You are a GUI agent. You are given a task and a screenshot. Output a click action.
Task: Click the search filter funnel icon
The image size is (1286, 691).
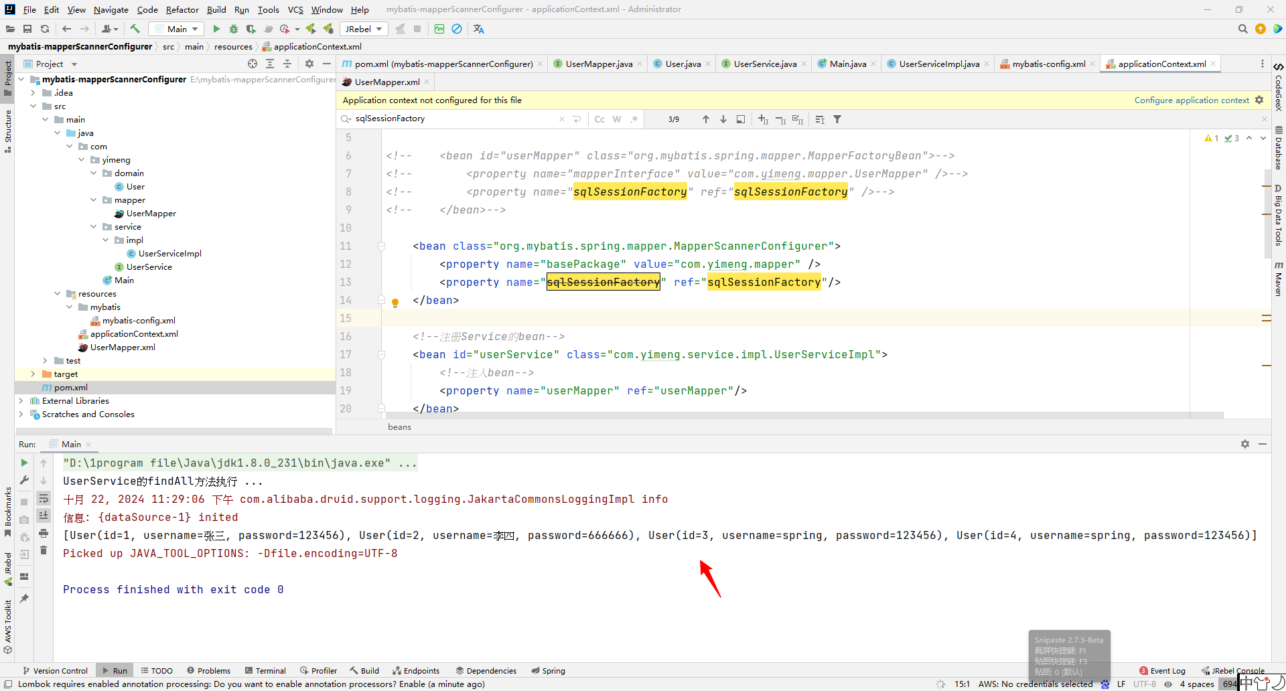click(x=837, y=119)
